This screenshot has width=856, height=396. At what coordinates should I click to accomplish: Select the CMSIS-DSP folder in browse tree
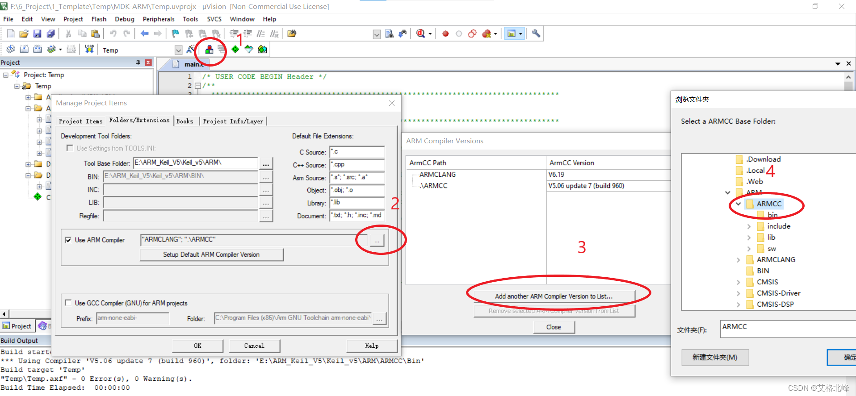coord(775,304)
